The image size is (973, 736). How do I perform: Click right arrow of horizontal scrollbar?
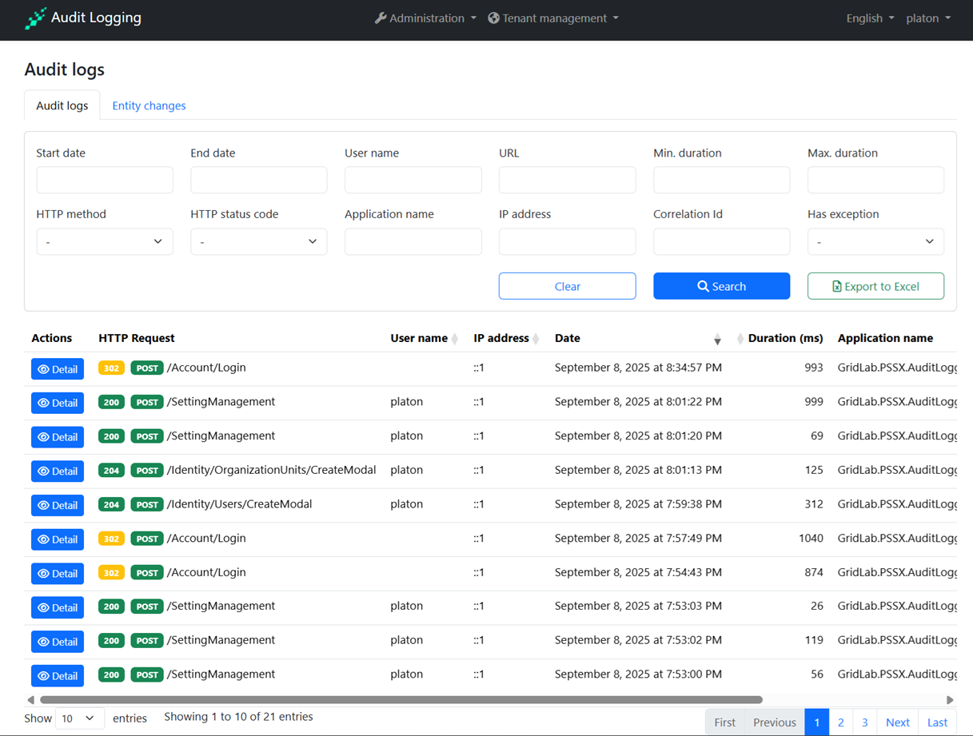tap(950, 700)
